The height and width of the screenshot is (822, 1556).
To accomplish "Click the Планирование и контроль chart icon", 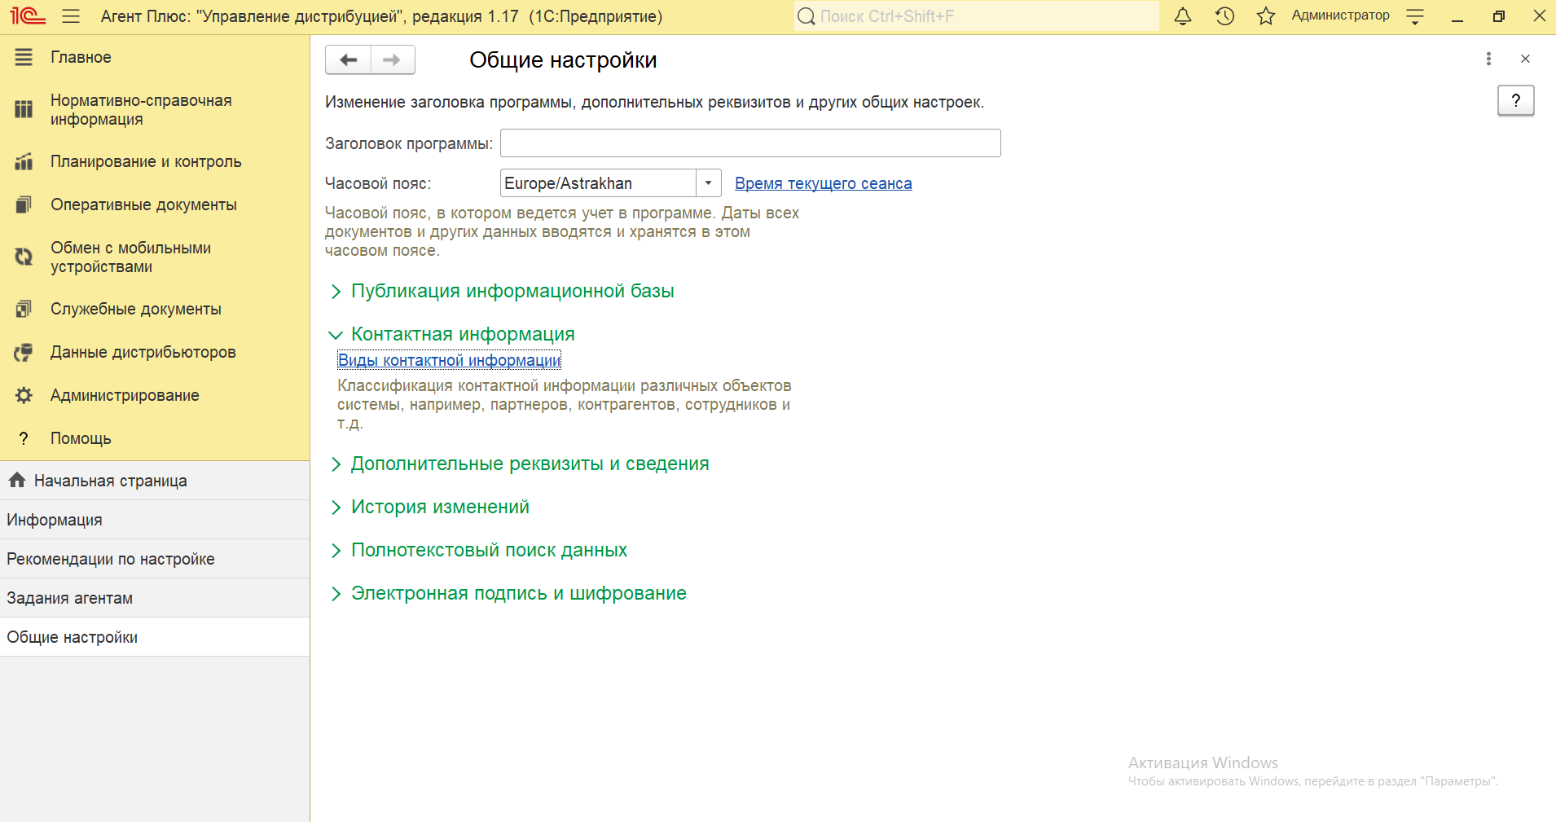I will coord(24,161).
